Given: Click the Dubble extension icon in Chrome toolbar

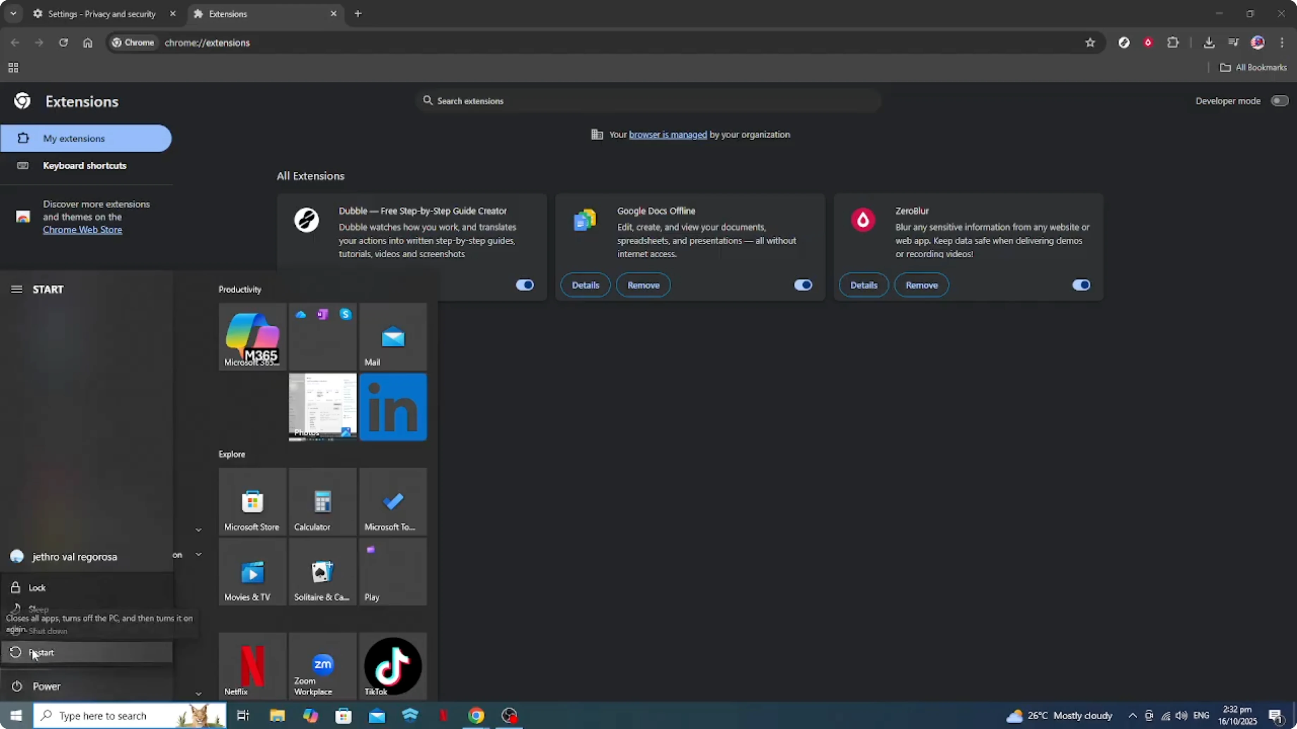Looking at the screenshot, I should point(1124,43).
